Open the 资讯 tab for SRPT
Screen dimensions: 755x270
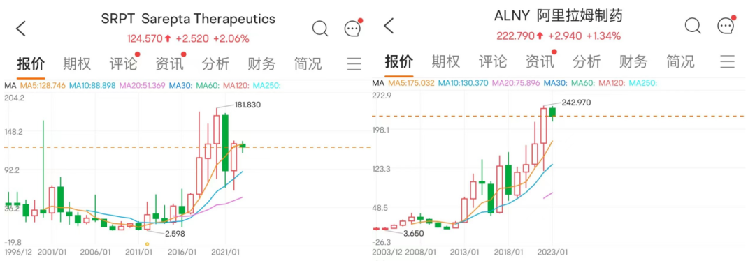[x=169, y=63]
